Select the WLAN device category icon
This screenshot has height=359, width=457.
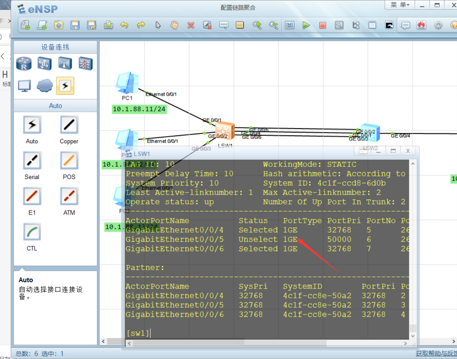[x=65, y=64]
